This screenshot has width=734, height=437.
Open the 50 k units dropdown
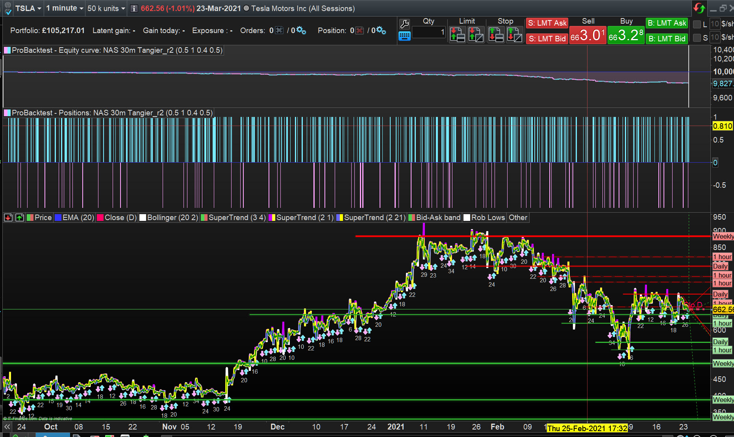[x=106, y=8]
